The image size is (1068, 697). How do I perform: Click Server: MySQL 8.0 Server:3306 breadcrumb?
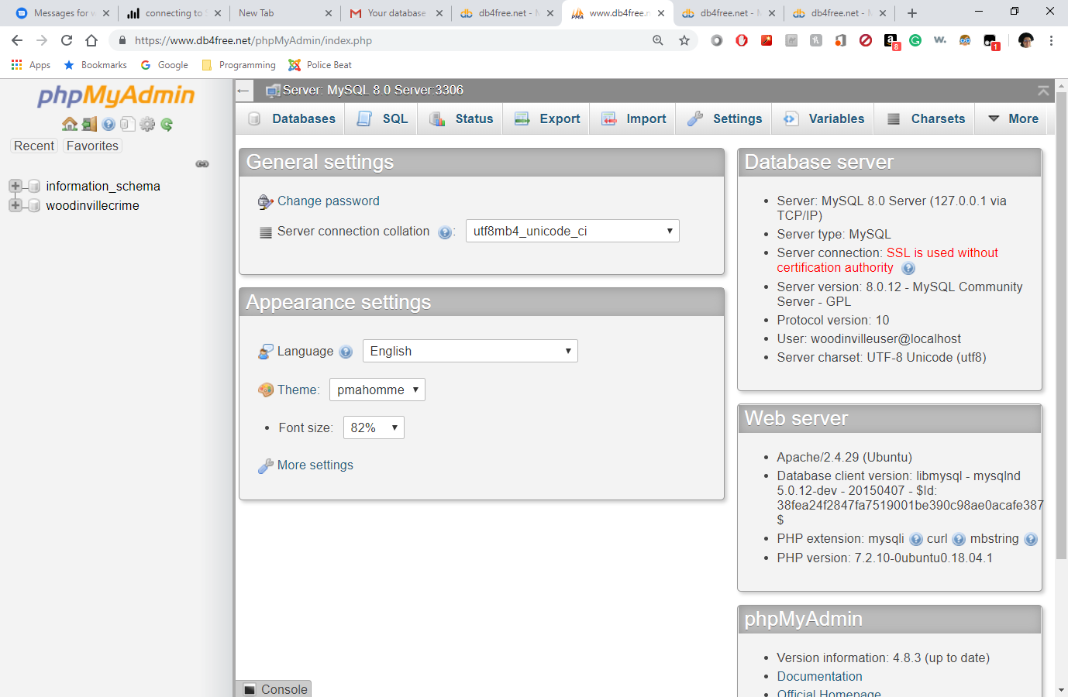pos(373,91)
